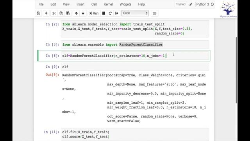Open the File menu

(41, 4)
